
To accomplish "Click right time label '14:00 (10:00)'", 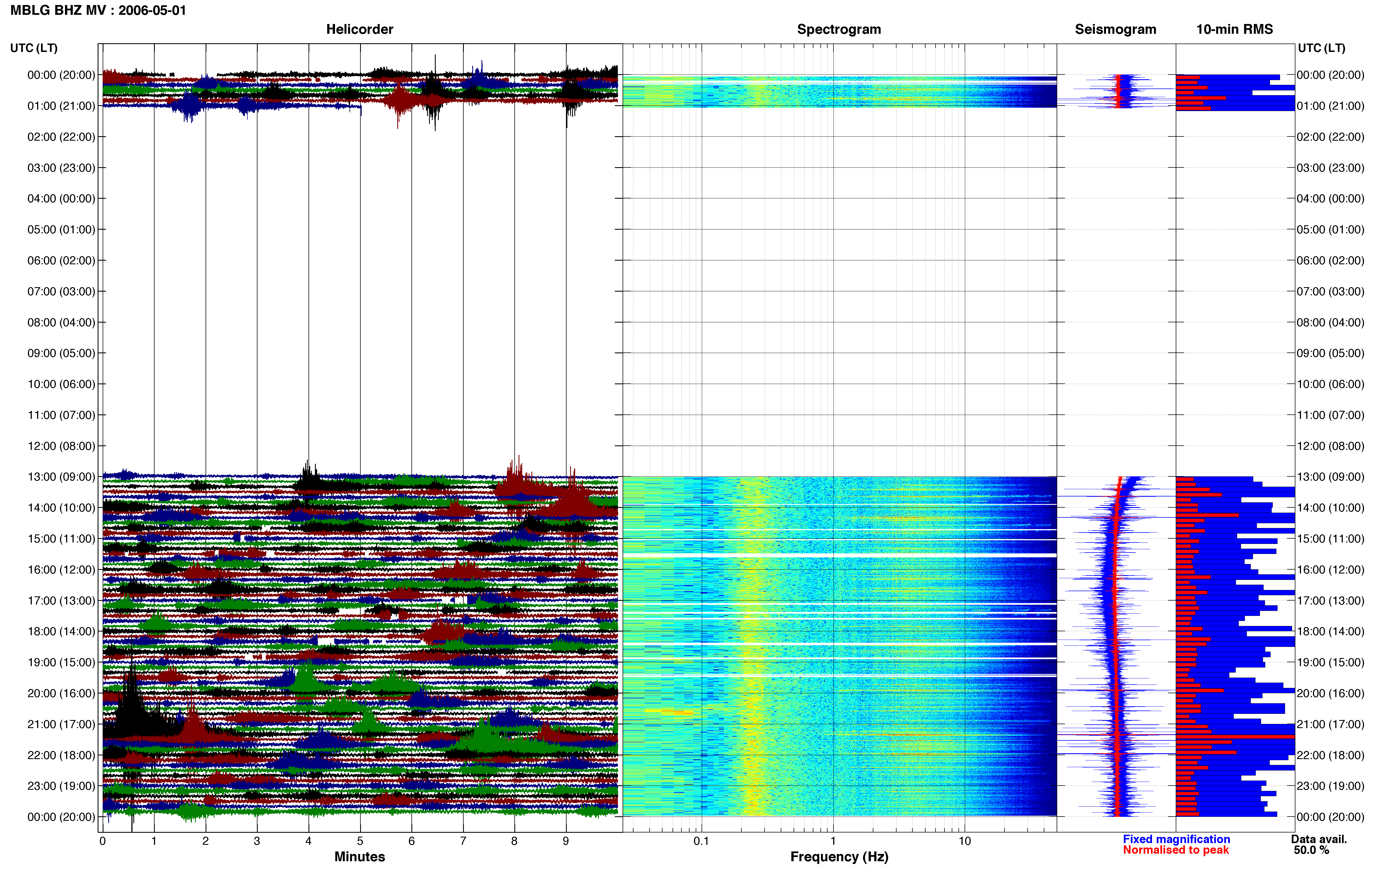I will (1331, 508).
